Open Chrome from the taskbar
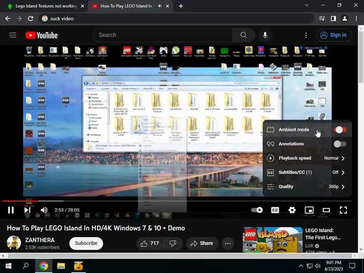This screenshot has height=273, width=364. (x=43, y=266)
